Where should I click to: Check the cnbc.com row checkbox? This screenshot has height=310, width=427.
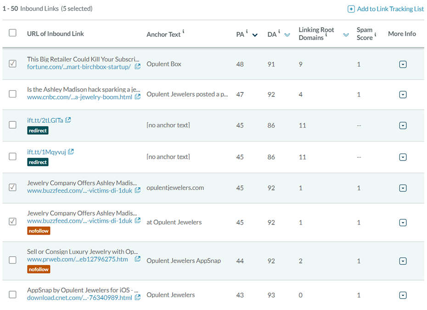pos(12,94)
